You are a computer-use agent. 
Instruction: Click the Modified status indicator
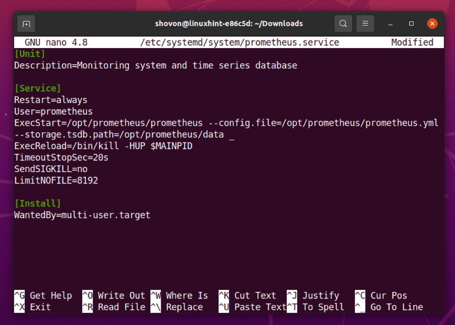(412, 42)
